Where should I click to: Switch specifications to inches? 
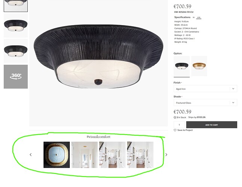pyautogui.click(x=194, y=17)
